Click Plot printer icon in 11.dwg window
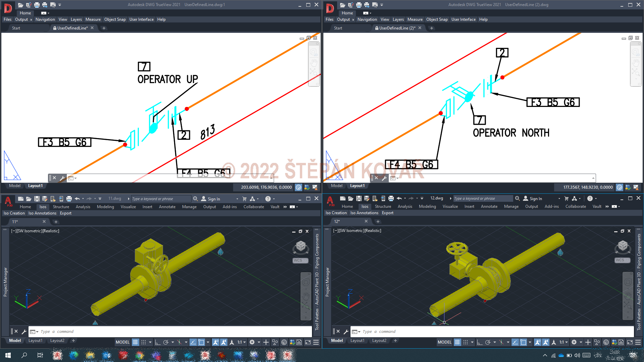 click(69, 199)
